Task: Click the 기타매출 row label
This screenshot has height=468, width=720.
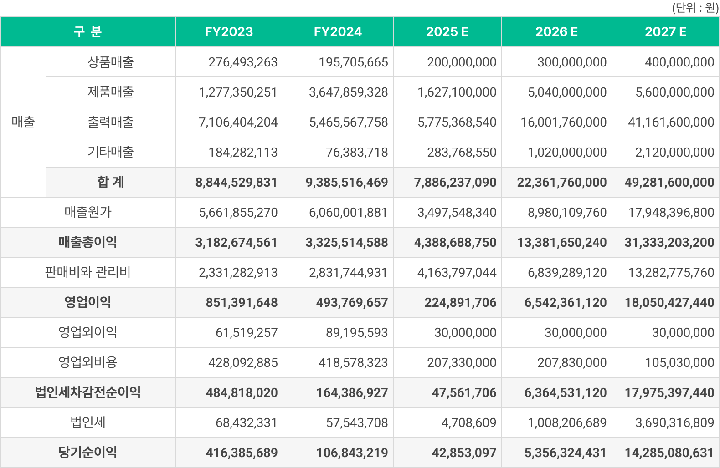Action: pos(111,153)
